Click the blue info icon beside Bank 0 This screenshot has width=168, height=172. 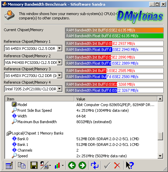coord(14,139)
